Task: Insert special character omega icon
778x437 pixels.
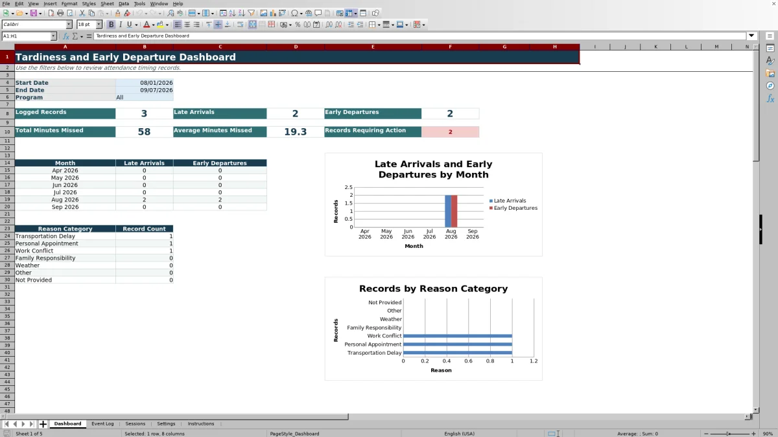Action: click(295, 13)
